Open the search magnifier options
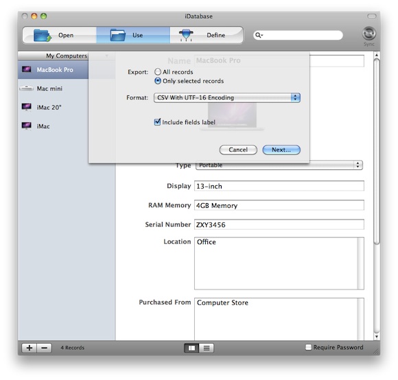Screen dimensions: 398x380 [x=259, y=35]
